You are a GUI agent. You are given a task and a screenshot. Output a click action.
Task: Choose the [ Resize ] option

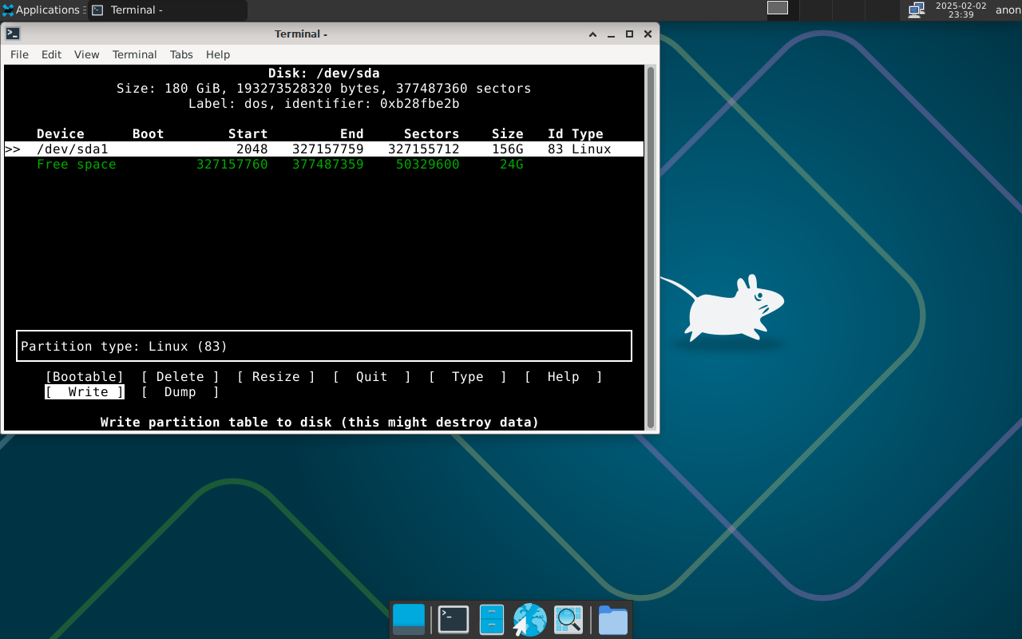coord(276,377)
